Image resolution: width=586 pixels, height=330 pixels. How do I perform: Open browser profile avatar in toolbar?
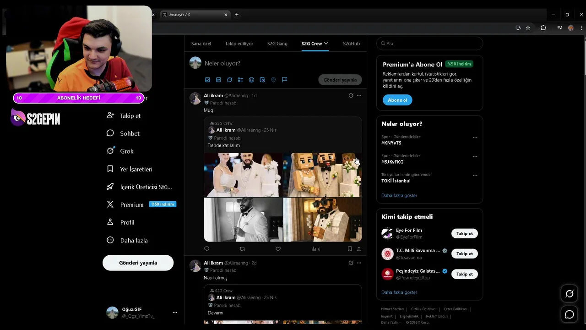click(570, 28)
